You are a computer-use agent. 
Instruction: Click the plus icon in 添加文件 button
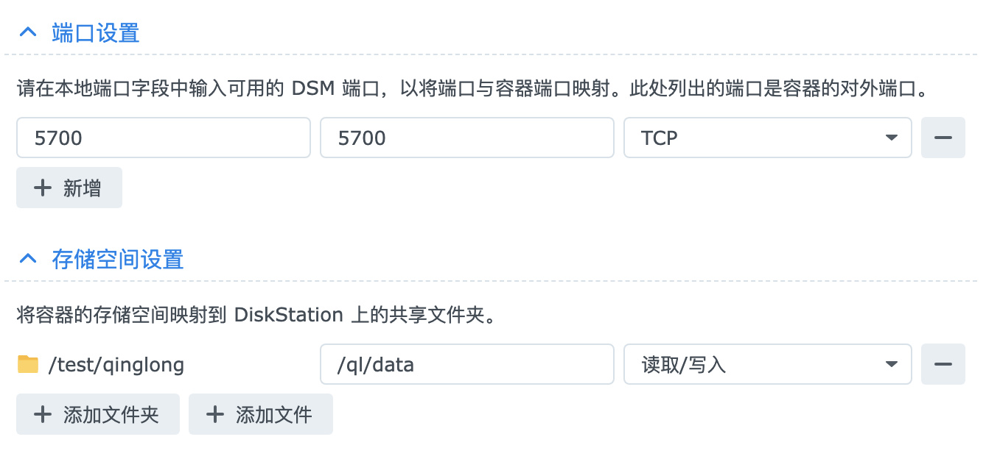click(x=215, y=414)
